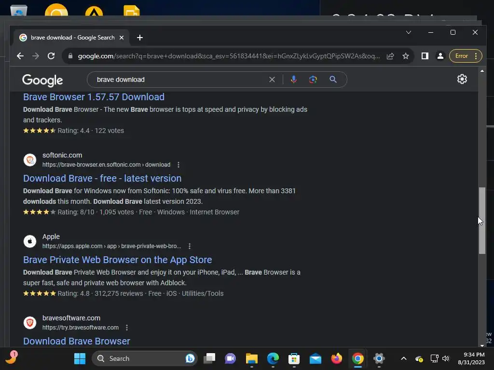Share this page using the share icon
Screen dimensions: 494x370
pos(390,56)
